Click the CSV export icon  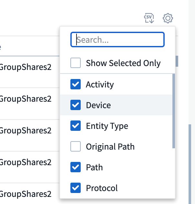149,18
